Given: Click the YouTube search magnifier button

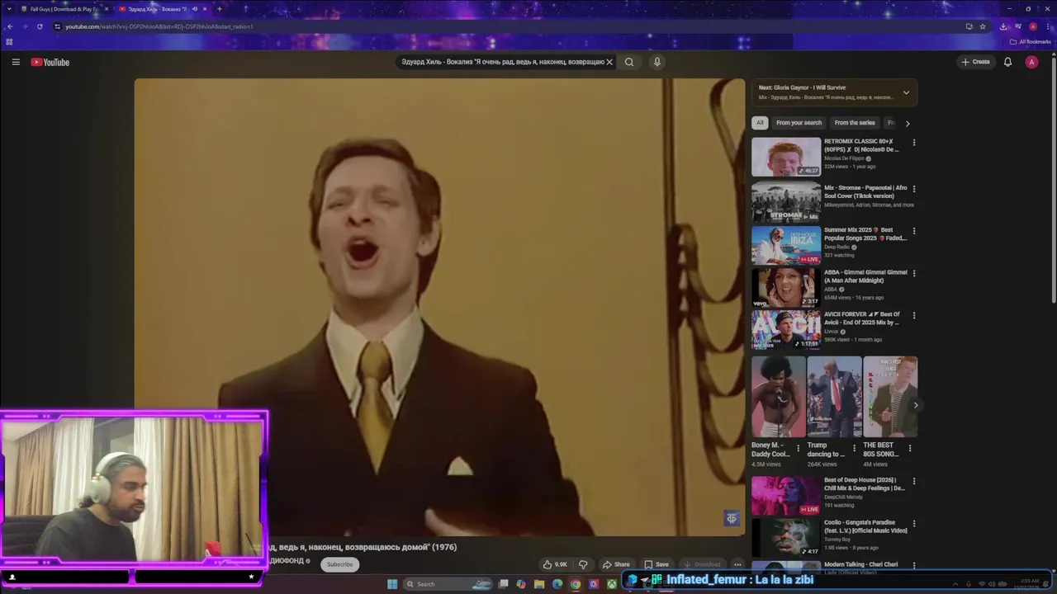Looking at the screenshot, I should [x=629, y=62].
